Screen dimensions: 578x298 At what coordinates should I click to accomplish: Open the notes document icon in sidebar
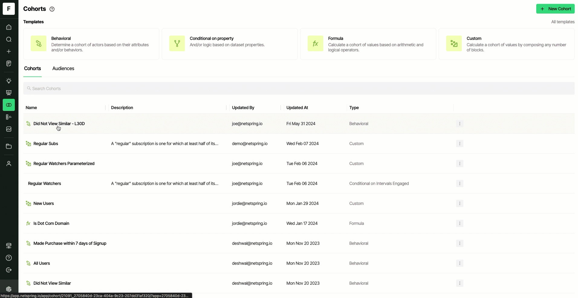click(x=9, y=63)
